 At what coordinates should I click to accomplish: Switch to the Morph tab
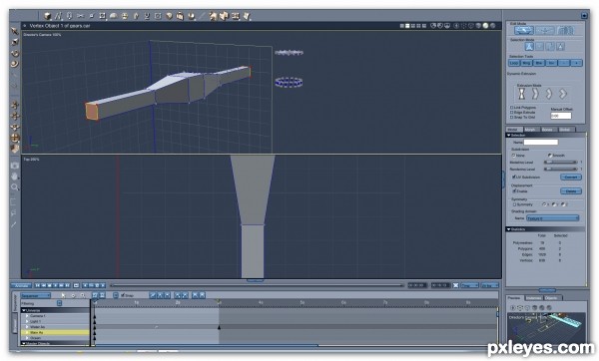531,130
